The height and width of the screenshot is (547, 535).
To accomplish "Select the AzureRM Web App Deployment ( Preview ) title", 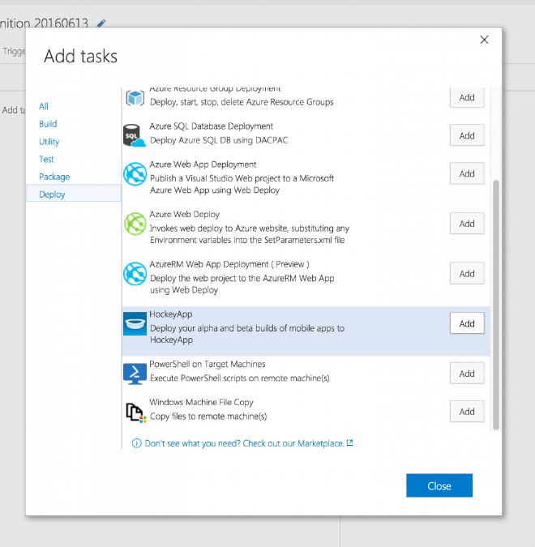I will (229, 264).
